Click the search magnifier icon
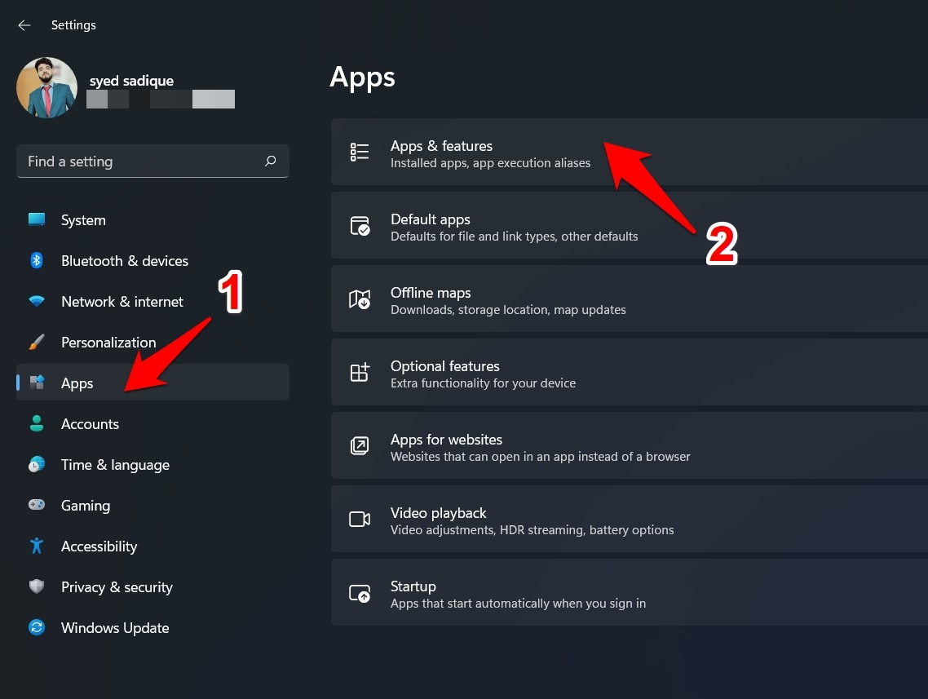 pyautogui.click(x=271, y=161)
